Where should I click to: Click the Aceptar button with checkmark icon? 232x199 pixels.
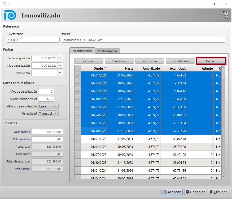click(172, 192)
